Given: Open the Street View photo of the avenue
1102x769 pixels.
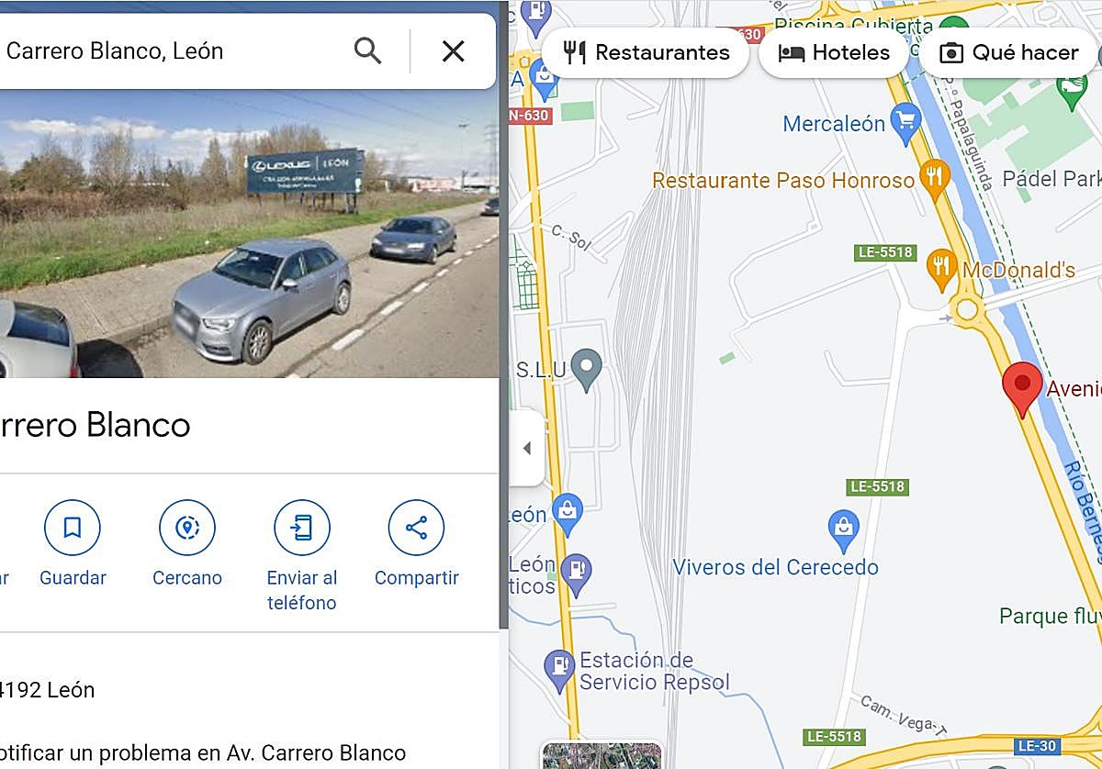Looking at the screenshot, I should click(250, 234).
